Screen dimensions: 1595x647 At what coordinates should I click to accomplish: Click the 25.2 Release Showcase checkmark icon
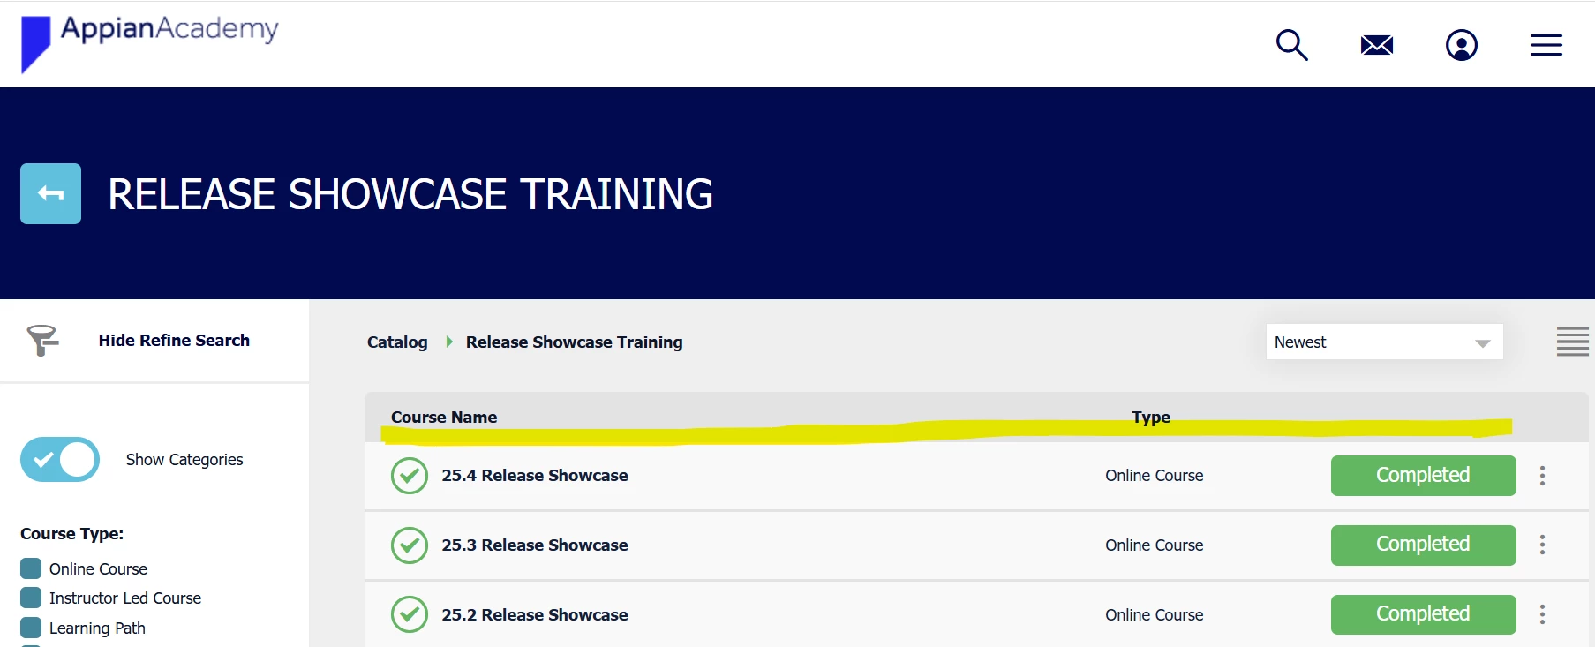pos(410,614)
